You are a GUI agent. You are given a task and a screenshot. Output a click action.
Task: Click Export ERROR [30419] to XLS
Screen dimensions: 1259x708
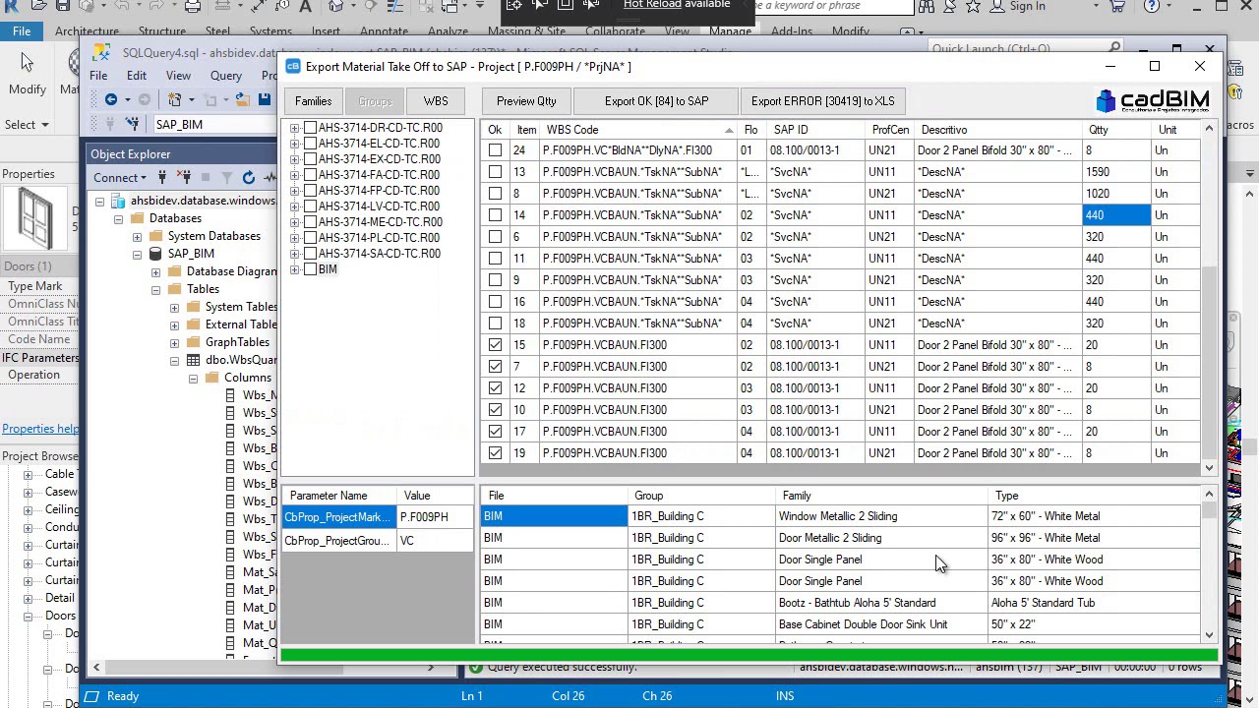tap(823, 101)
